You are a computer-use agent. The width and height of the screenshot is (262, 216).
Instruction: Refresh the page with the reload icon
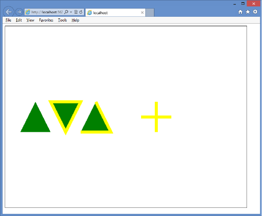pos(81,12)
